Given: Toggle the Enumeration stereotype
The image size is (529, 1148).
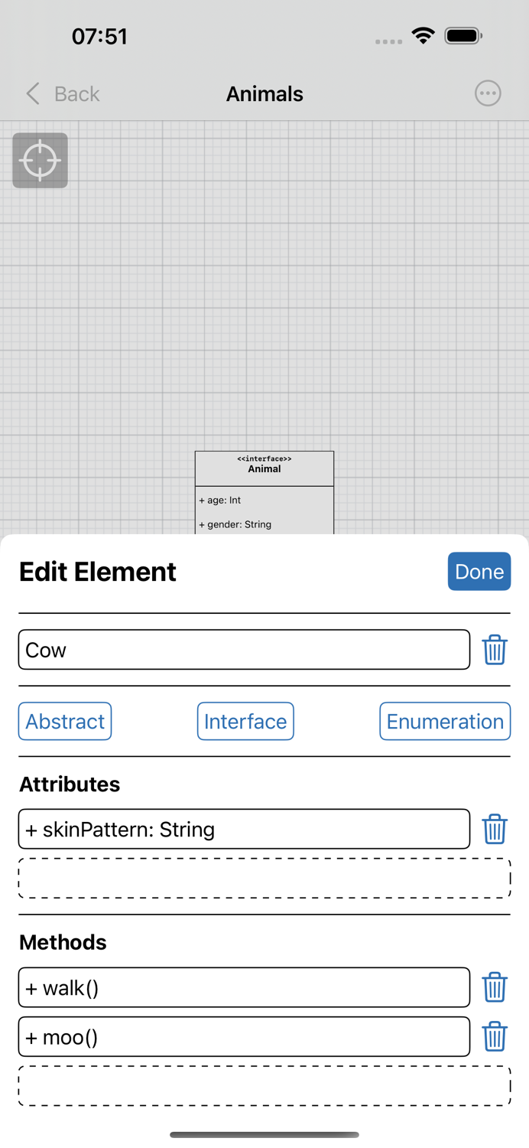Looking at the screenshot, I should tap(444, 721).
